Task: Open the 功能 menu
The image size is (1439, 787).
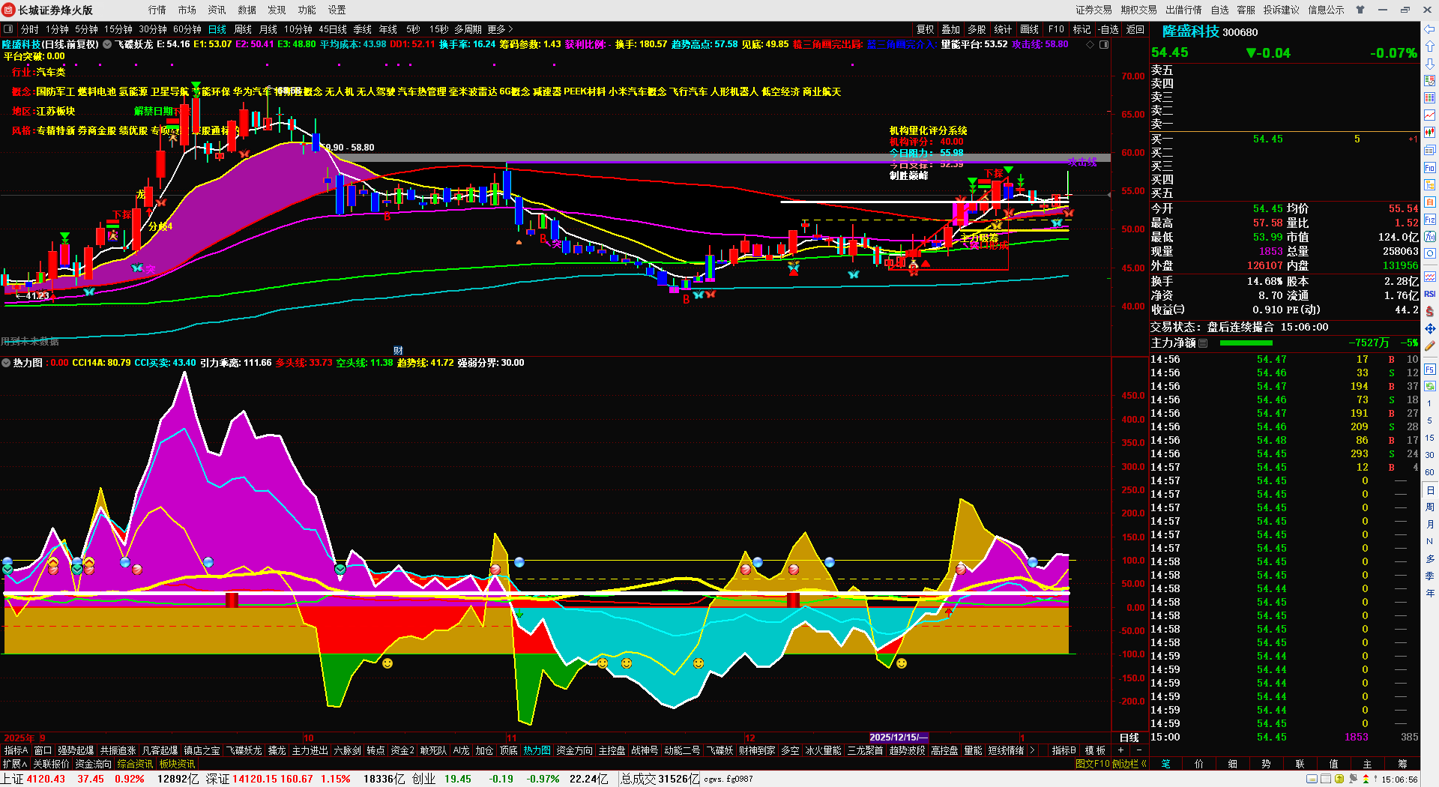Action: point(307,10)
